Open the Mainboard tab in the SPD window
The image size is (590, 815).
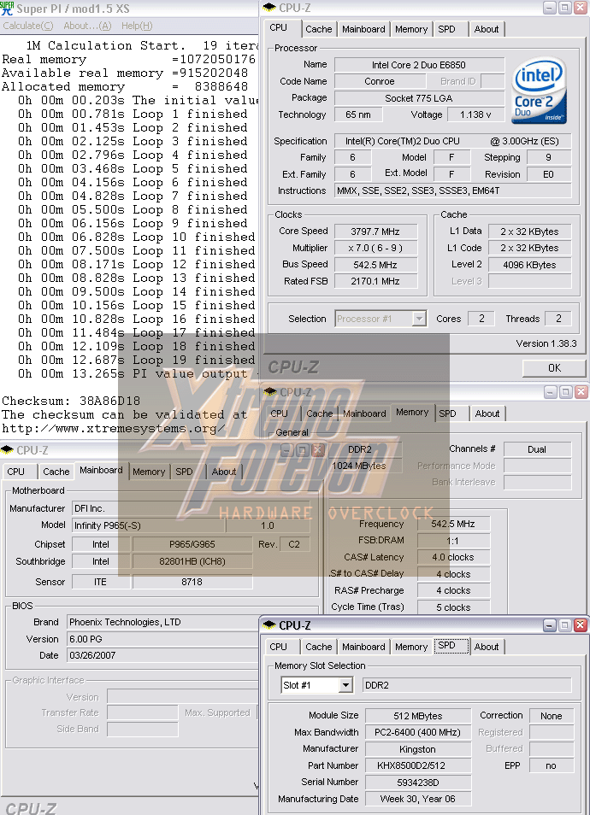[363, 647]
